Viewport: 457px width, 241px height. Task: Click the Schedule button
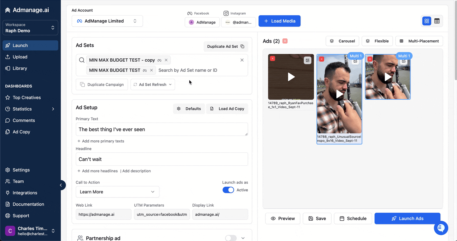tap(353, 218)
